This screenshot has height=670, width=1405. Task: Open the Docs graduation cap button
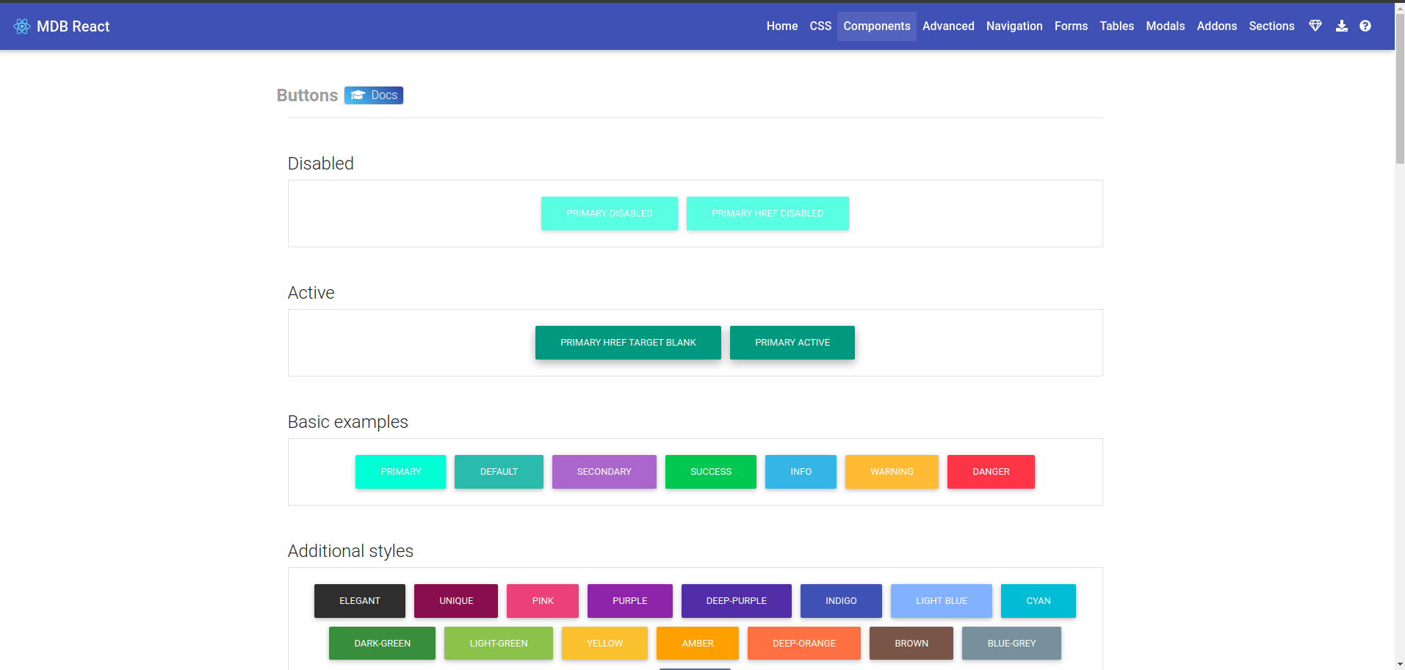[374, 95]
